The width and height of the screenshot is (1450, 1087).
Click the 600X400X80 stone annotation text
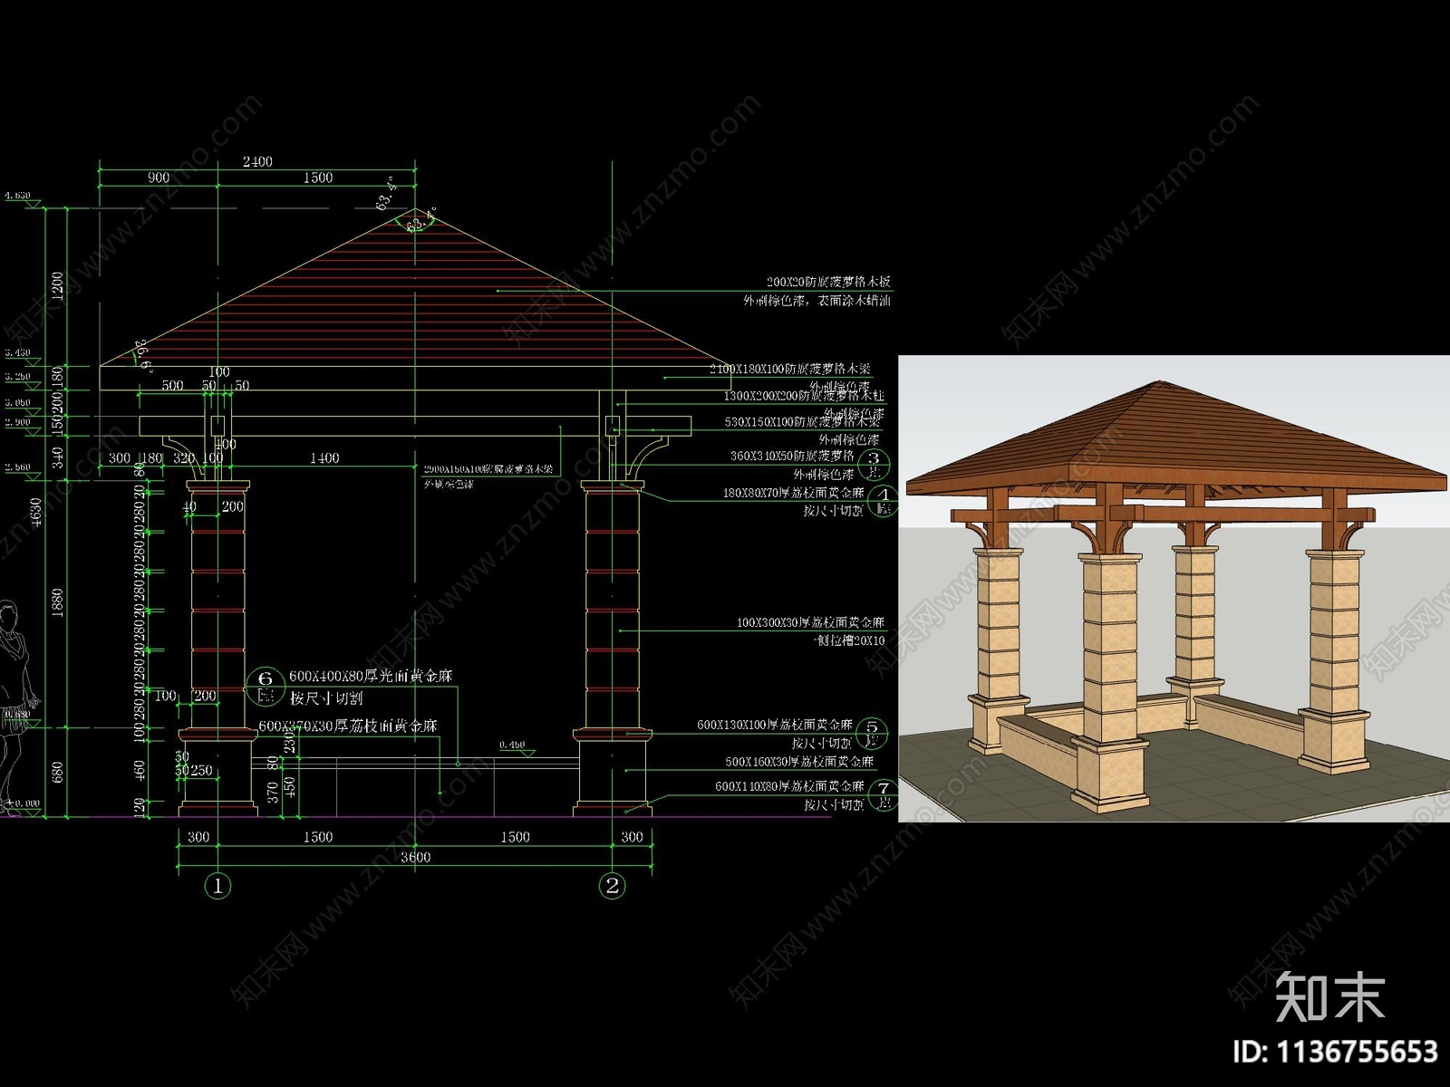tap(371, 677)
